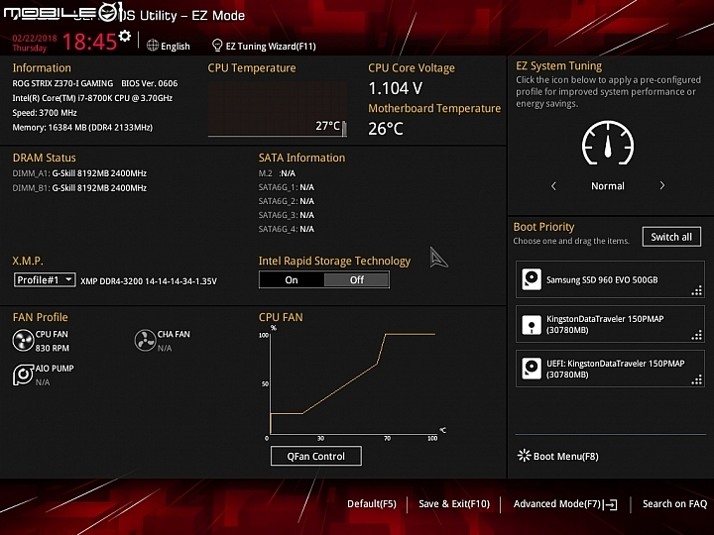714x535 pixels.
Task: Turn Intel Rapid Storage Technology Off
Action: tap(357, 279)
